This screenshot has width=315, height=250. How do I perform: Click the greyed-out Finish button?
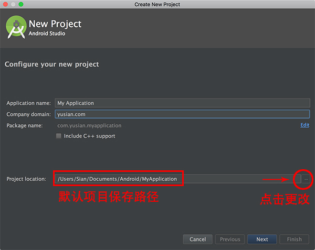294,239
